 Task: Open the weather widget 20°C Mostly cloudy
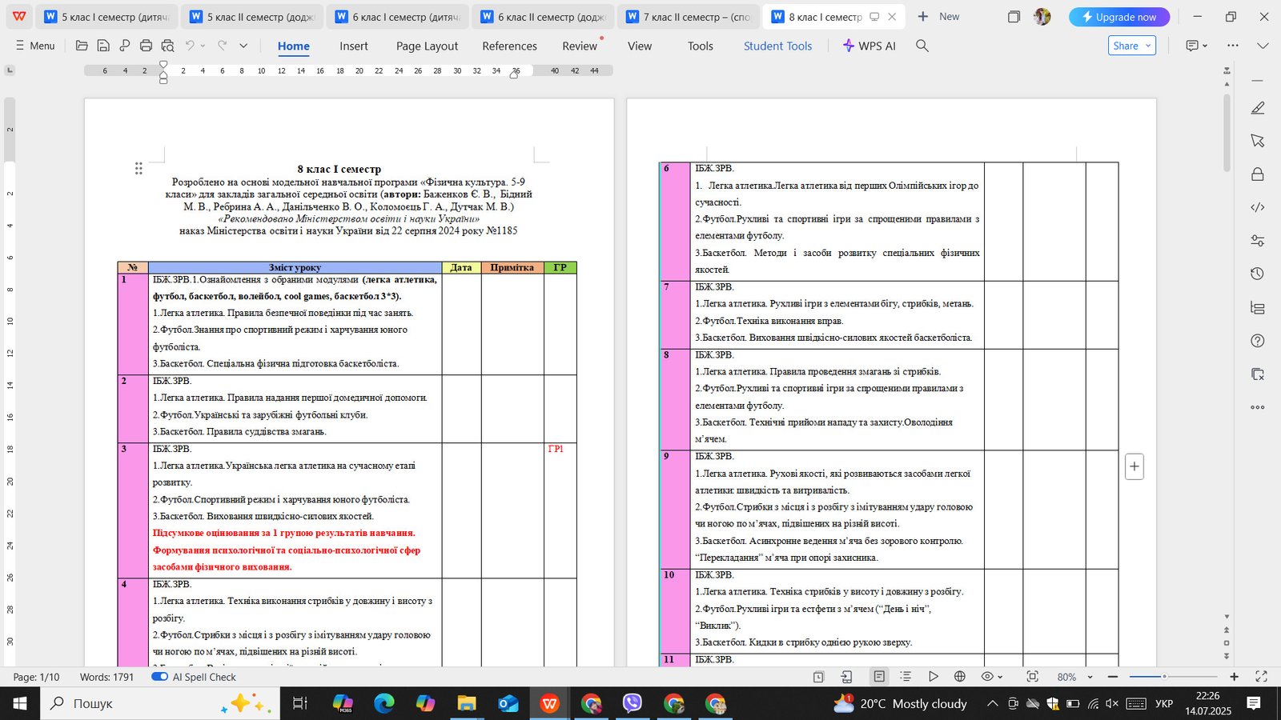[901, 703]
